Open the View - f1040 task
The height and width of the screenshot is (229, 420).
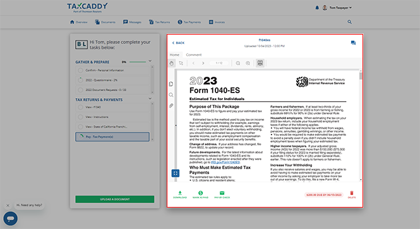click(x=112, y=107)
